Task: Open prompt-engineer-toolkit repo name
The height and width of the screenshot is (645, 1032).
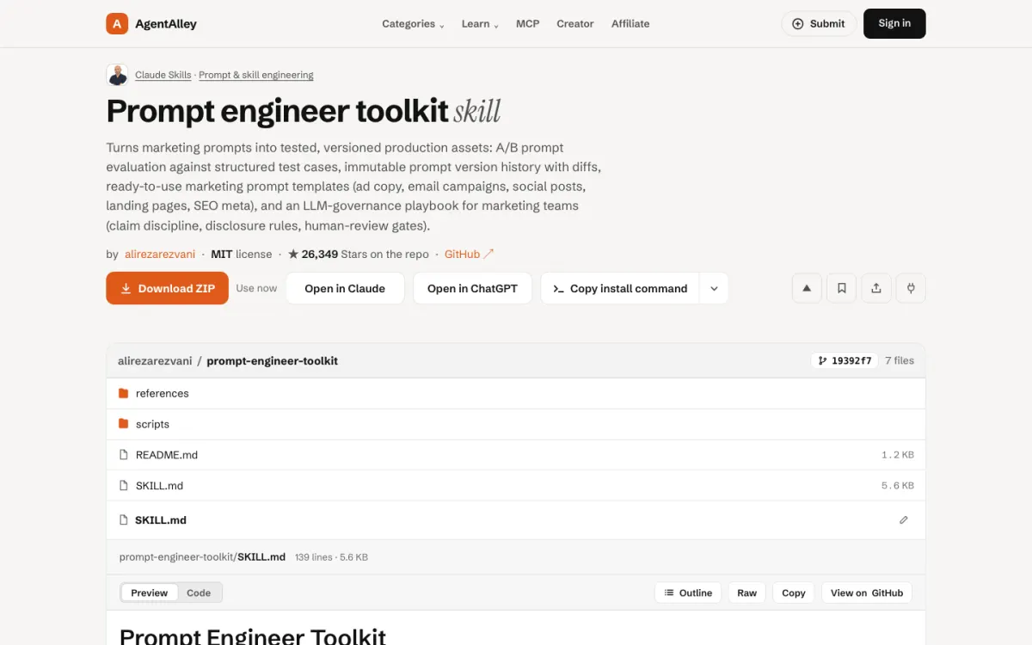Action: 273,360
